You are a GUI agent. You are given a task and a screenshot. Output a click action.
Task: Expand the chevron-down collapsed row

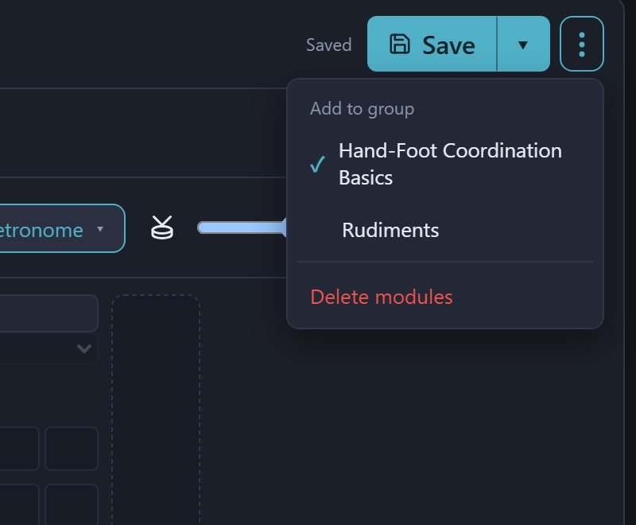[84, 348]
